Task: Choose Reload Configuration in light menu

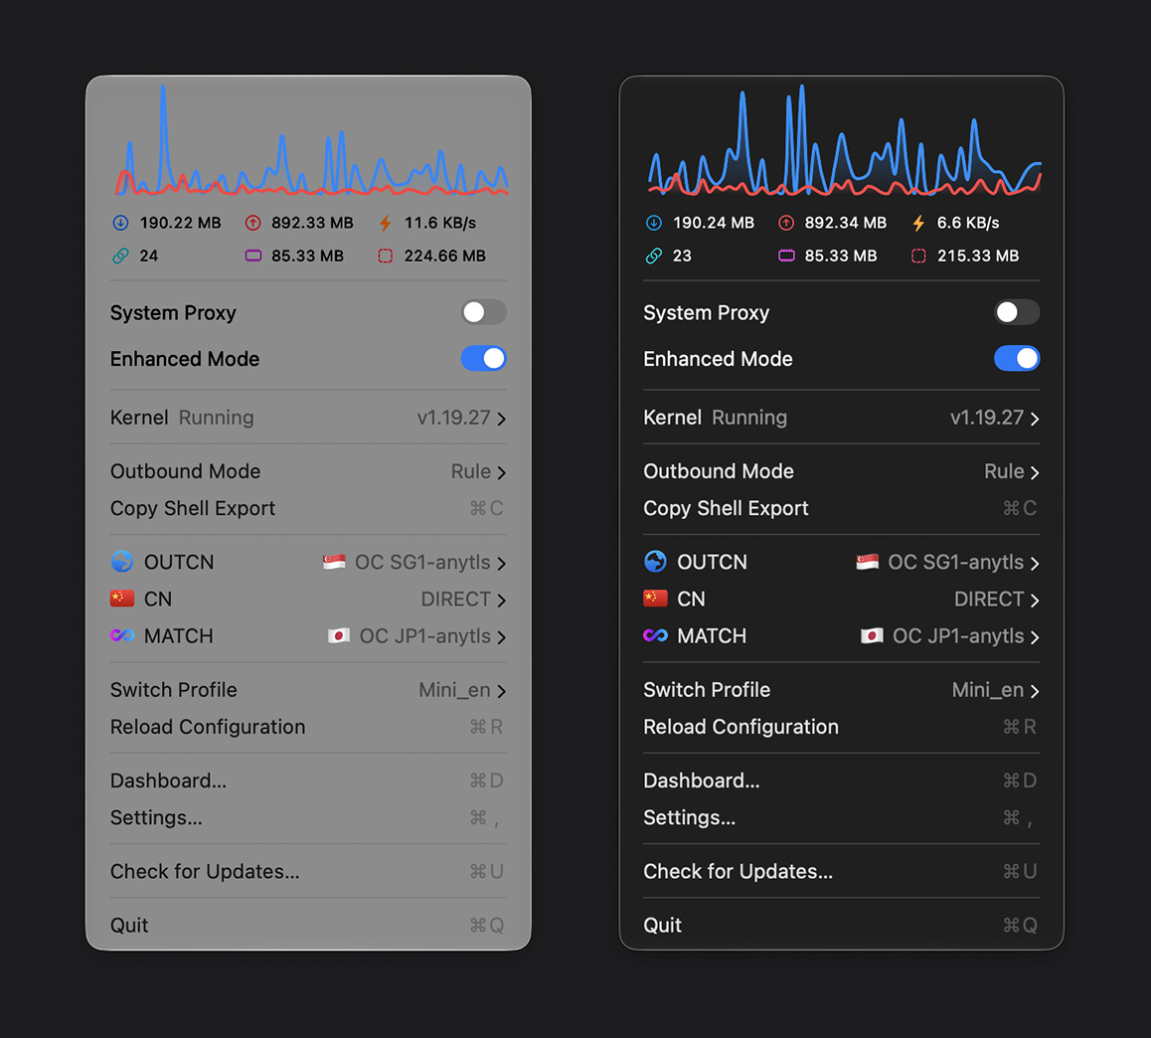Action: tap(308, 727)
